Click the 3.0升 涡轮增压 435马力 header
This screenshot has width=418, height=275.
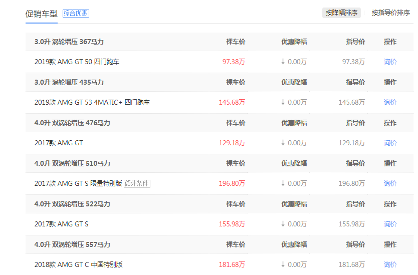pos(69,82)
